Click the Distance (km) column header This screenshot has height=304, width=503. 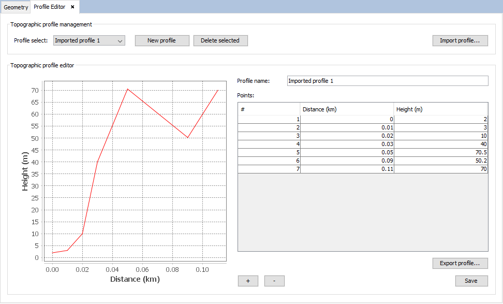347,109
